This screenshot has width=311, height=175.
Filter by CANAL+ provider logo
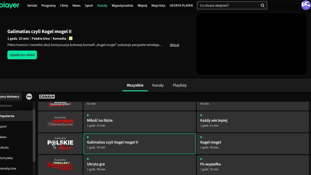[47, 96]
